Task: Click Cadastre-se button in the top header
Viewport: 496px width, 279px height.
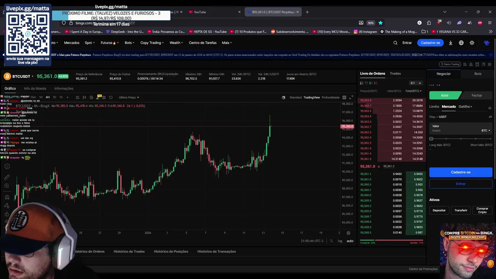Action: (x=431, y=43)
